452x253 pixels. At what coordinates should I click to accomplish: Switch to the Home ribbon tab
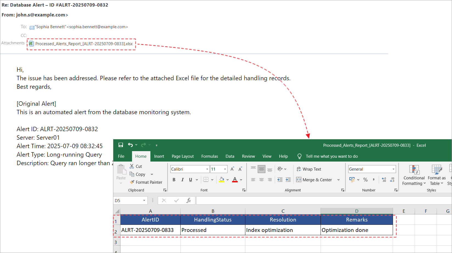pos(141,156)
